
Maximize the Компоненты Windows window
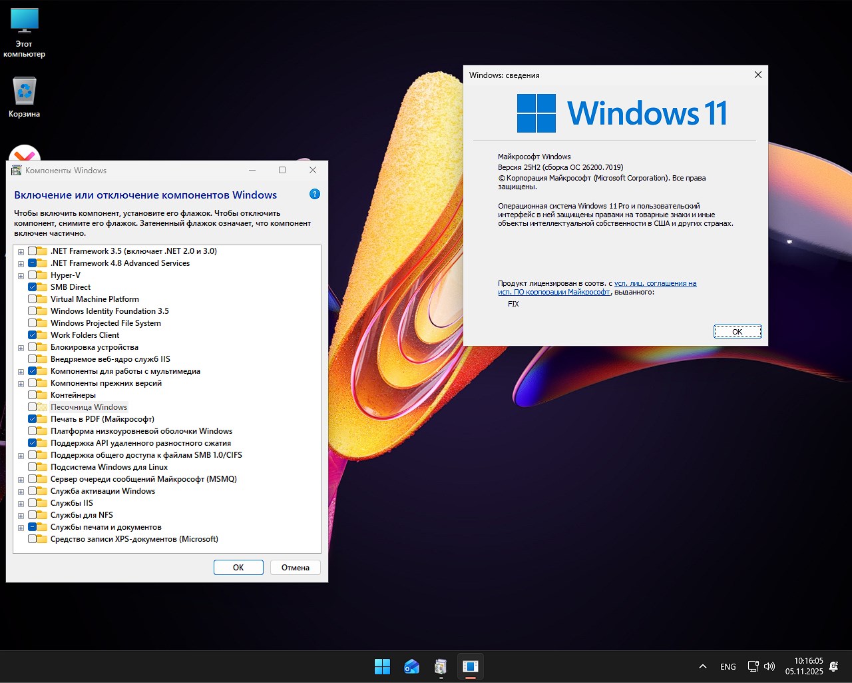[x=282, y=171]
